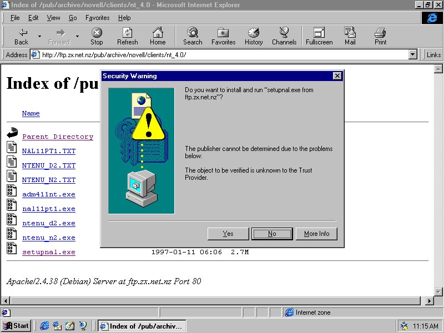Image resolution: width=444 pixels, height=333 pixels.
Task: Open NTENU_D2.TXT file link
Action: [x=49, y=165]
